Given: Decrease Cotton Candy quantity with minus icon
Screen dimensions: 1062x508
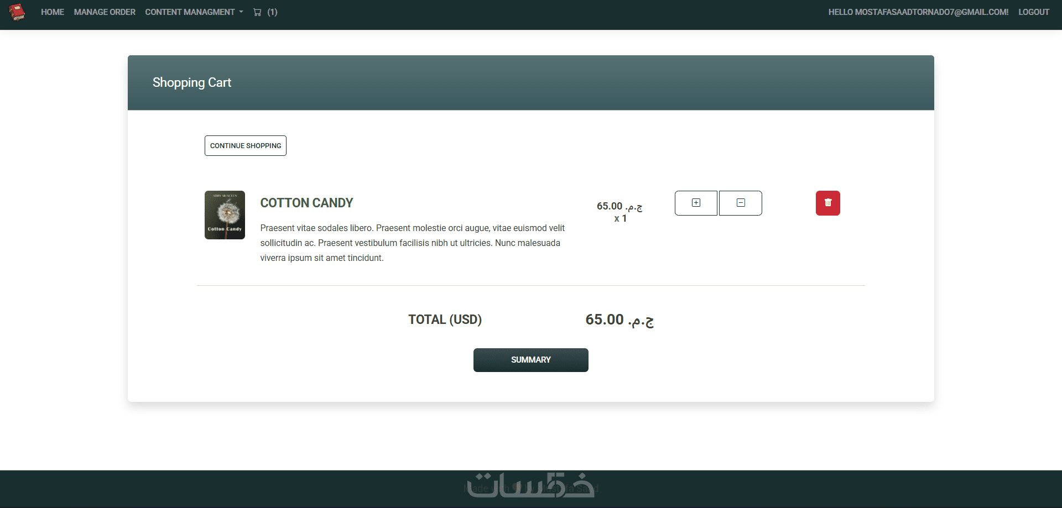Looking at the screenshot, I should coord(741,203).
